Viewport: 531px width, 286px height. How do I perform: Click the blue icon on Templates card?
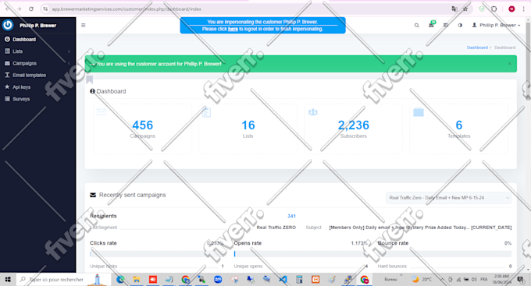pyautogui.click(x=419, y=112)
